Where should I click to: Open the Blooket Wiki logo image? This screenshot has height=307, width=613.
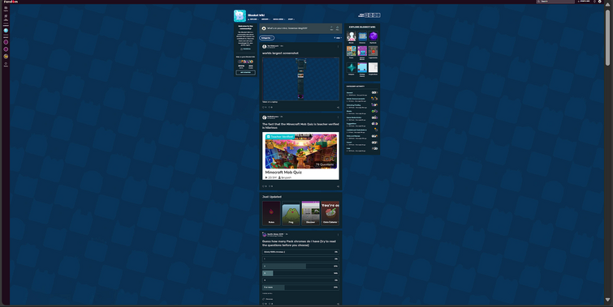tap(240, 15)
